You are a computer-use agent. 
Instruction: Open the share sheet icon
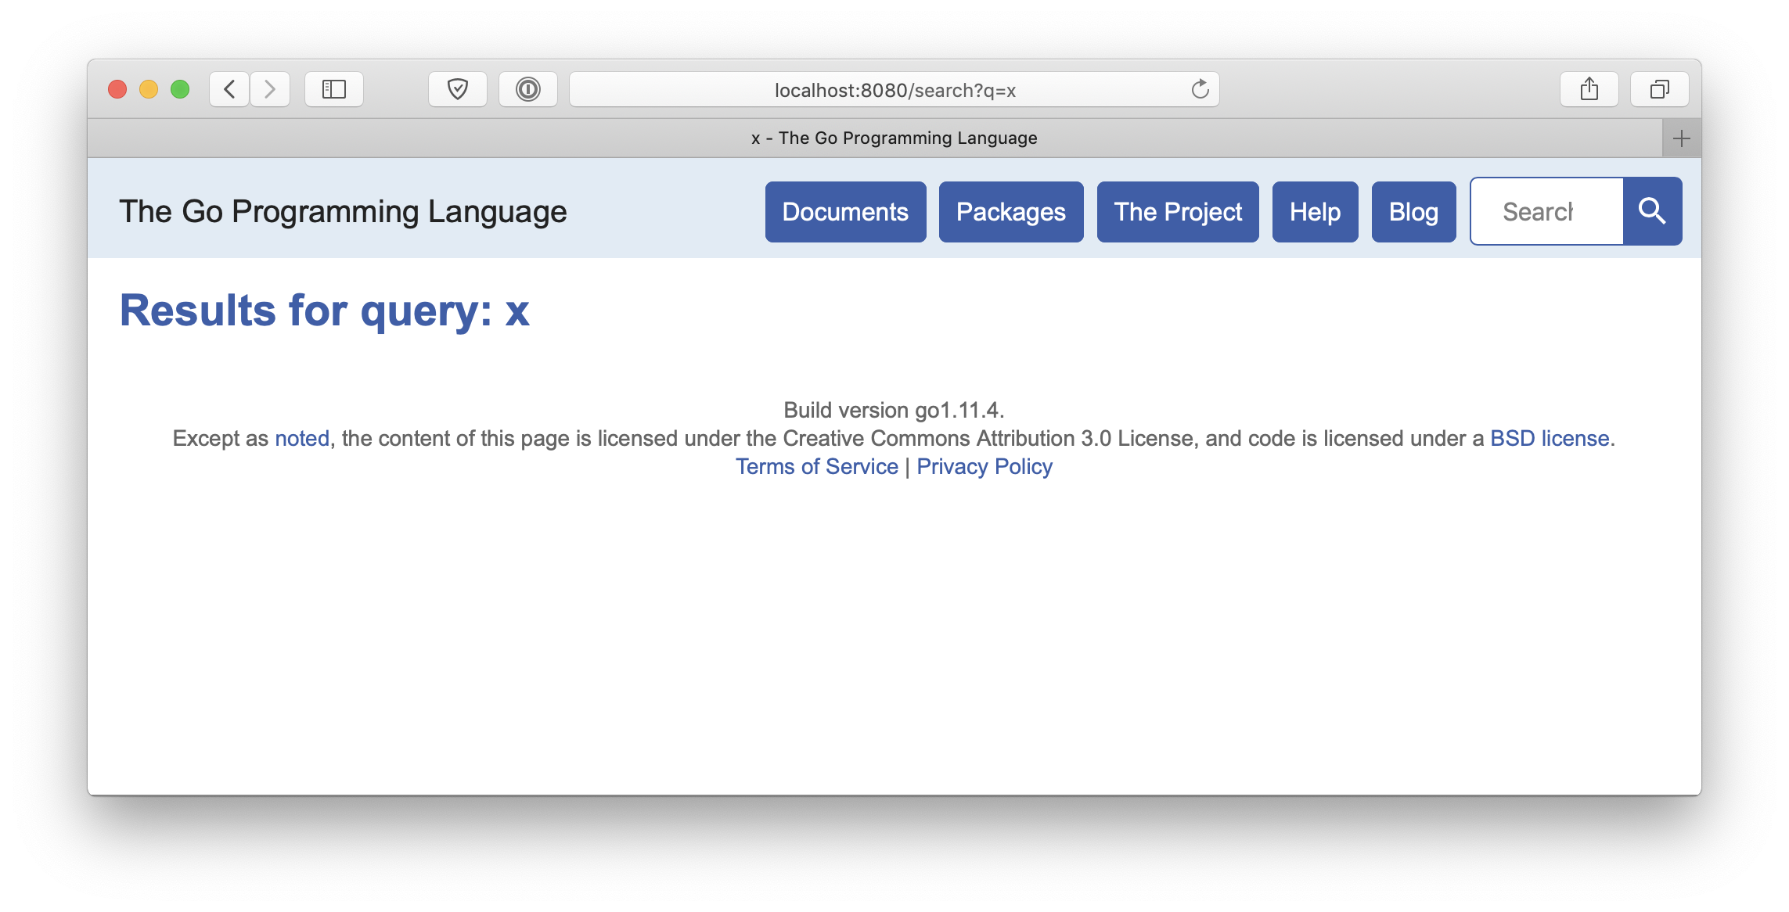pos(1589,88)
